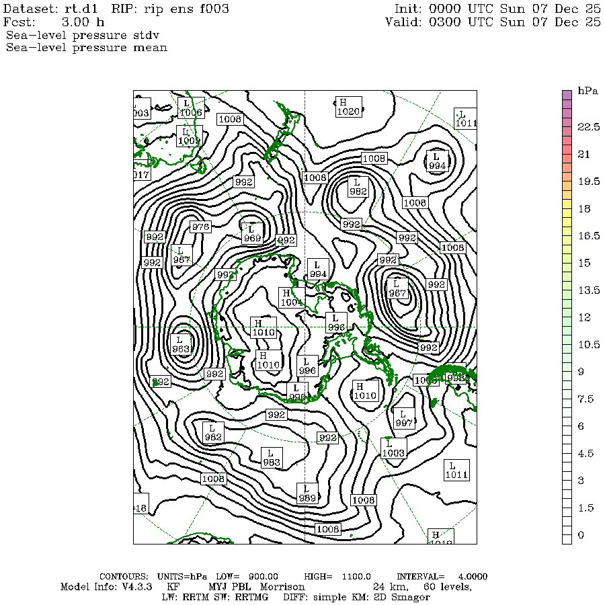
Task: Click the 'L 969' low pressure label
Action: tap(252, 234)
